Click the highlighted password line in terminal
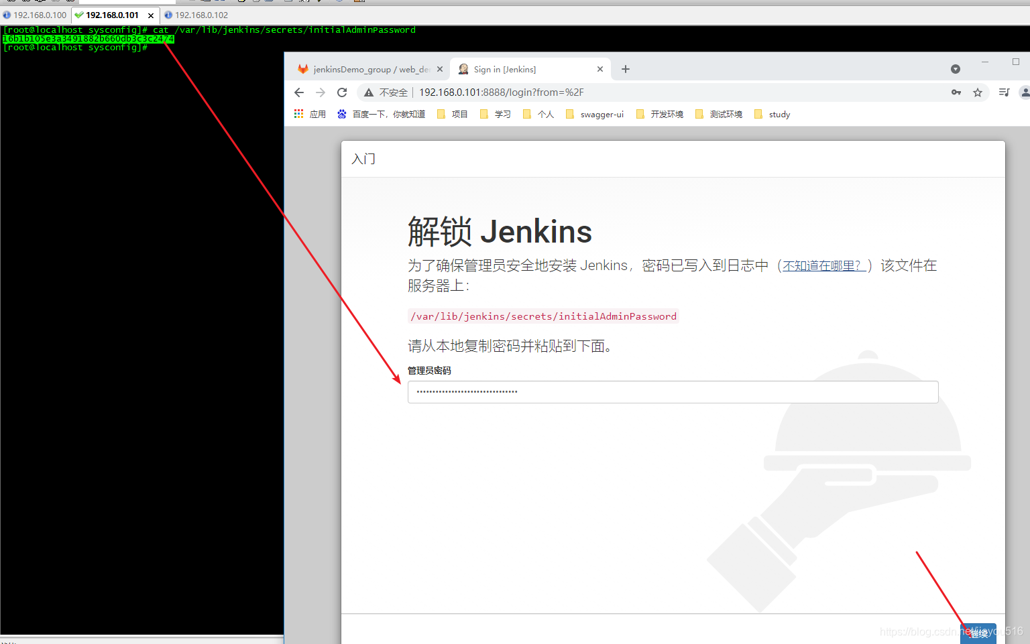This screenshot has height=644, width=1030. 88,39
